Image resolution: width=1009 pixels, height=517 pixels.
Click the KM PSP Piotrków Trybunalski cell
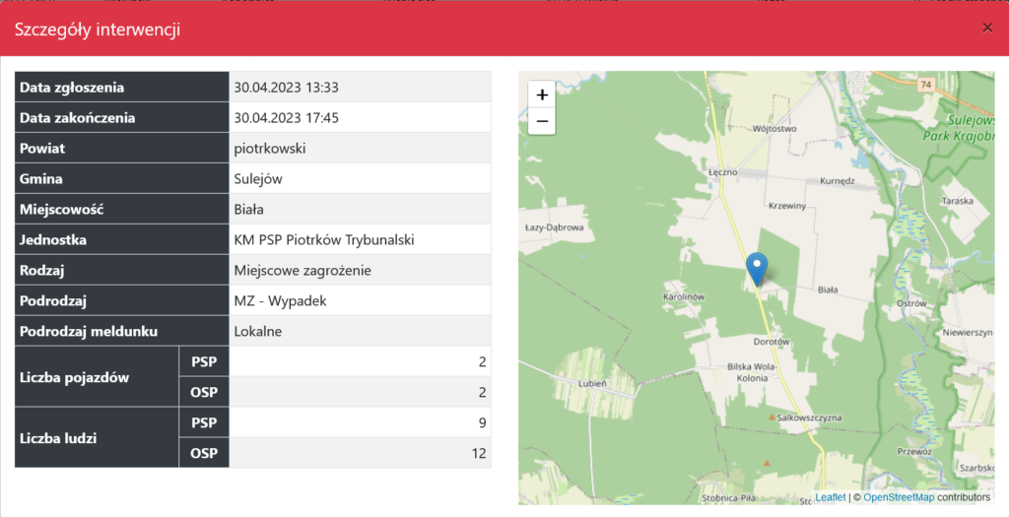(x=324, y=239)
